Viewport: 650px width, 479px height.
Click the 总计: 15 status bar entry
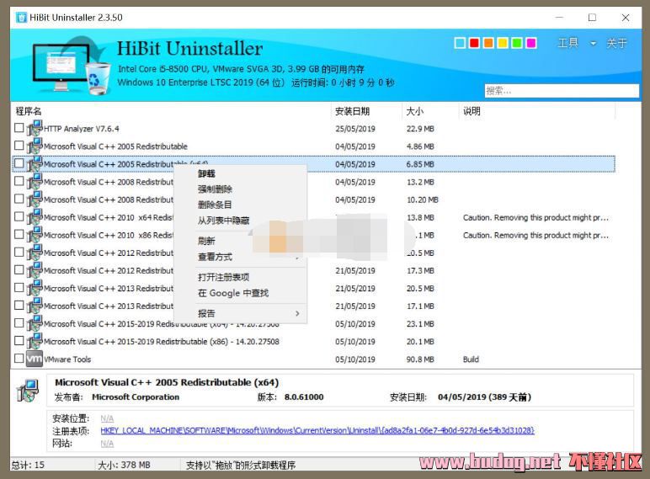click(x=28, y=465)
